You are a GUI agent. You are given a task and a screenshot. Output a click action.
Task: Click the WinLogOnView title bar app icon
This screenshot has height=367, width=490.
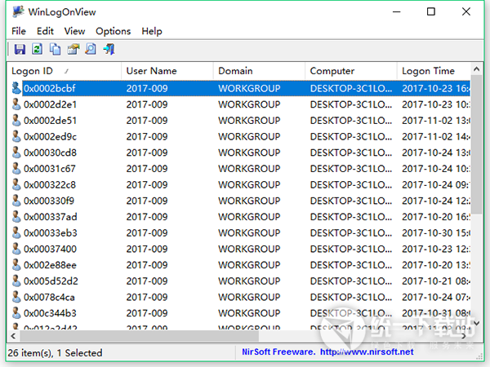[18, 12]
